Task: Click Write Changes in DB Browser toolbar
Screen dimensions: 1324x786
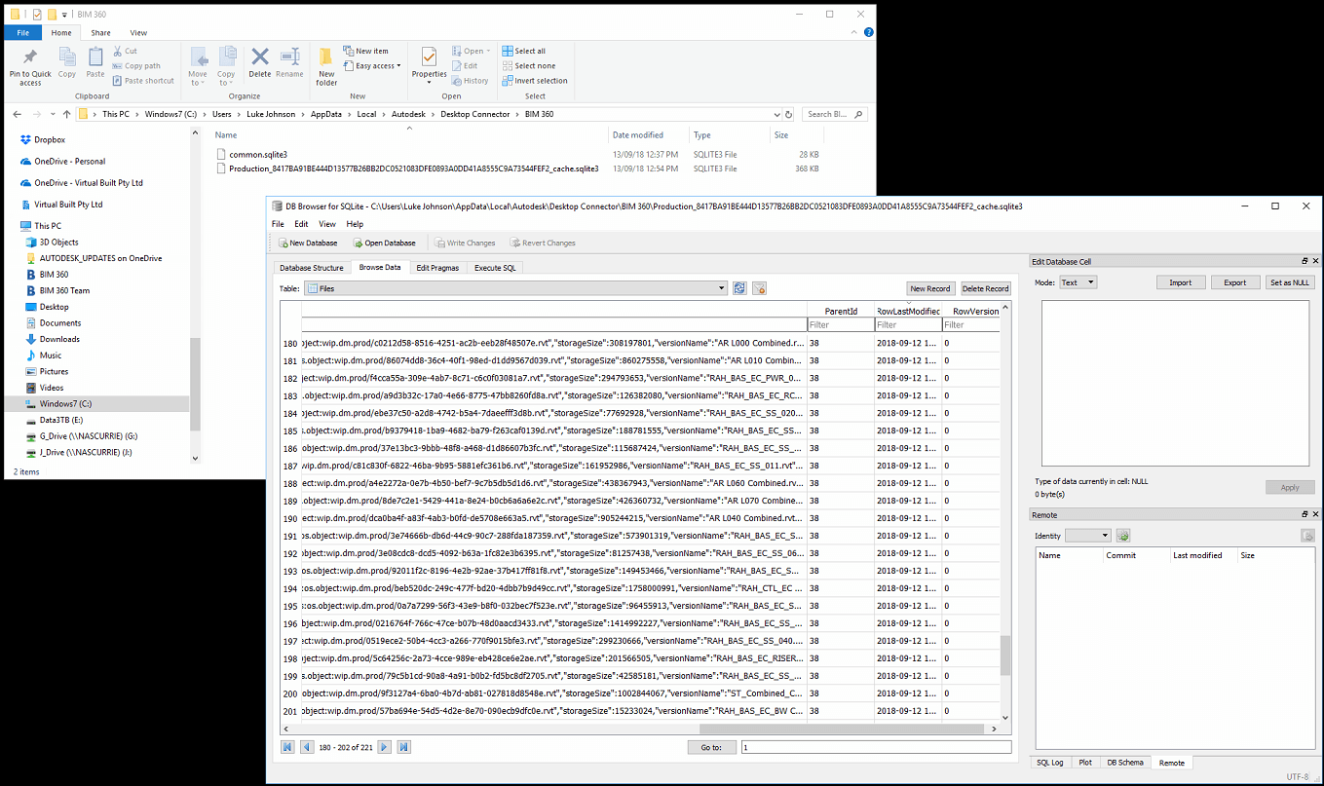Action: 466,243
